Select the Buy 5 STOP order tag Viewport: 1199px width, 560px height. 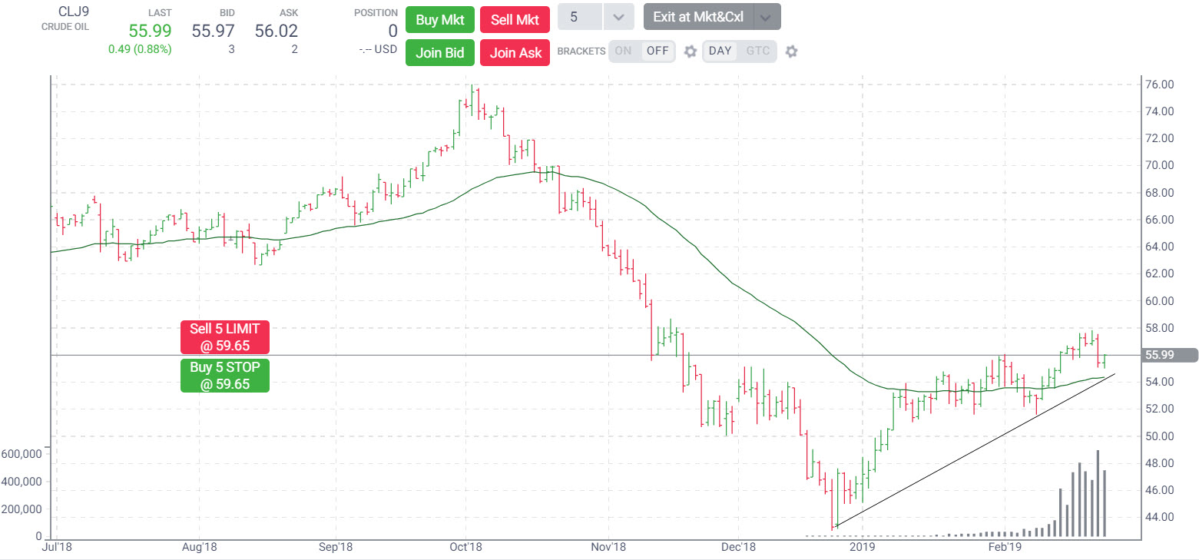pyautogui.click(x=224, y=375)
